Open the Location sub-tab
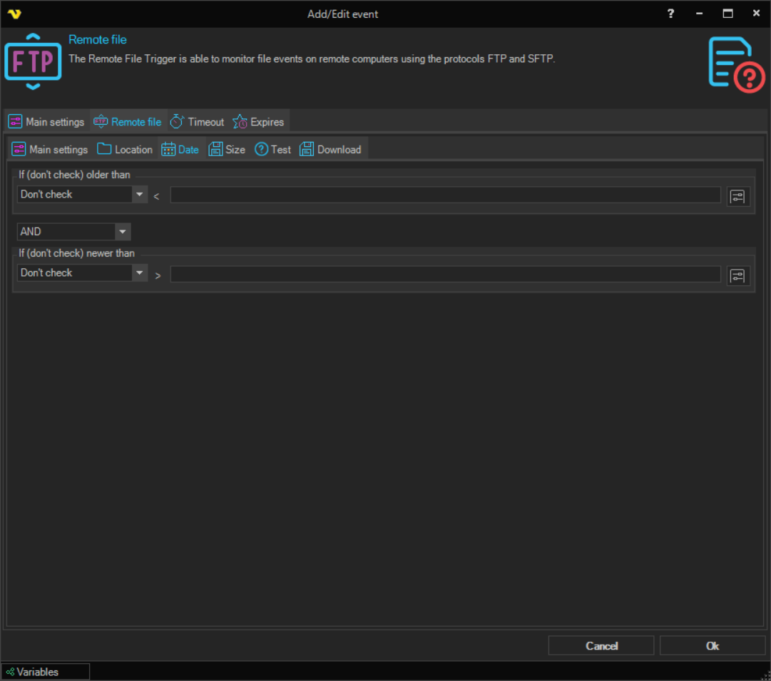 tap(126, 150)
